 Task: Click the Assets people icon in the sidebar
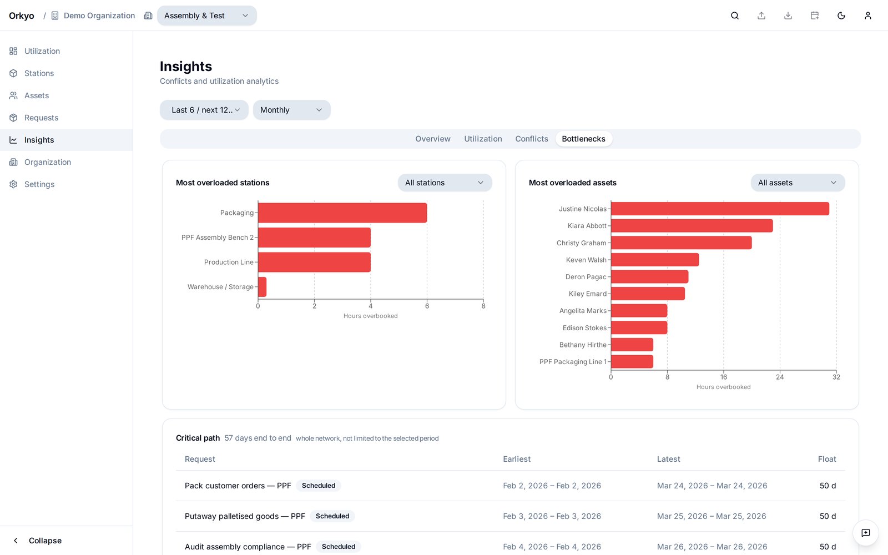point(13,95)
